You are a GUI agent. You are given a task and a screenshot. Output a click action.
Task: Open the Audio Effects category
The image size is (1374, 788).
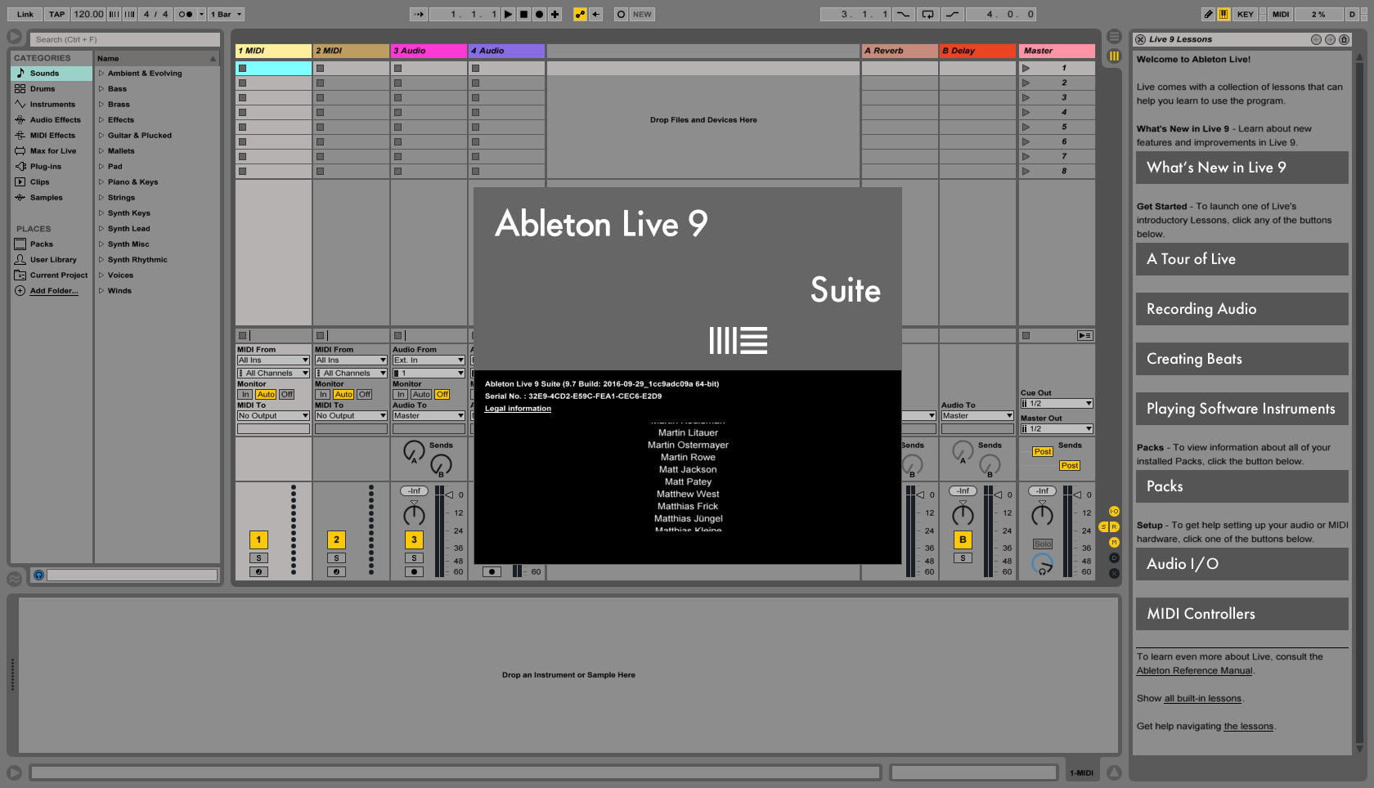click(x=52, y=119)
